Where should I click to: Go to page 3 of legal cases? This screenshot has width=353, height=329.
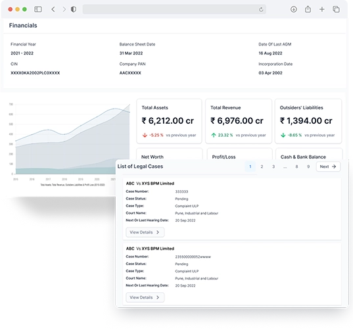[x=273, y=166]
